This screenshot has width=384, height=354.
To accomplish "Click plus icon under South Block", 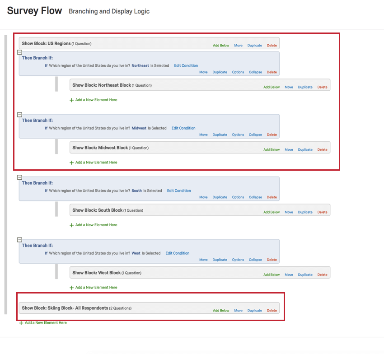I will (71, 225).
